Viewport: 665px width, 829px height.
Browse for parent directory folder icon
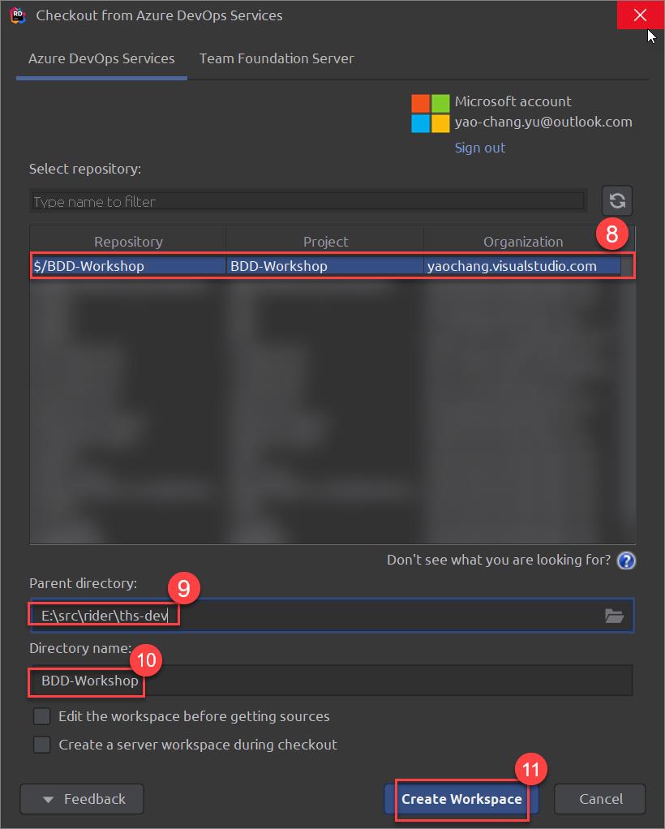[614, 616]
